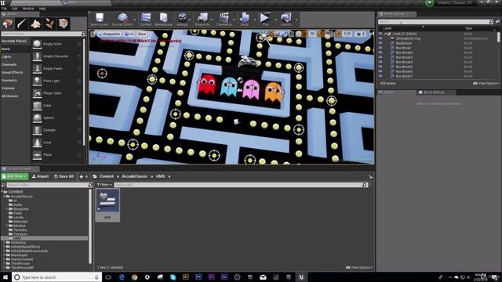Open Content browser toolbar icon

point(146,19)
